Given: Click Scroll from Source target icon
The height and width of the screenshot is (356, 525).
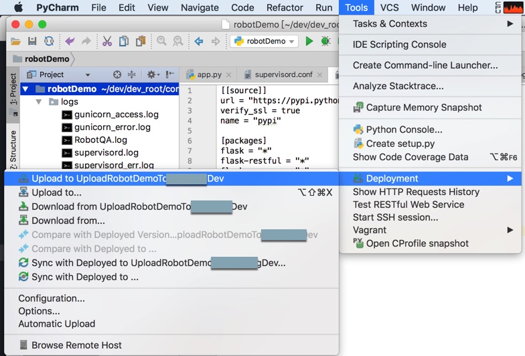Looking at the screenshot, I should click(x=117, y=74).
